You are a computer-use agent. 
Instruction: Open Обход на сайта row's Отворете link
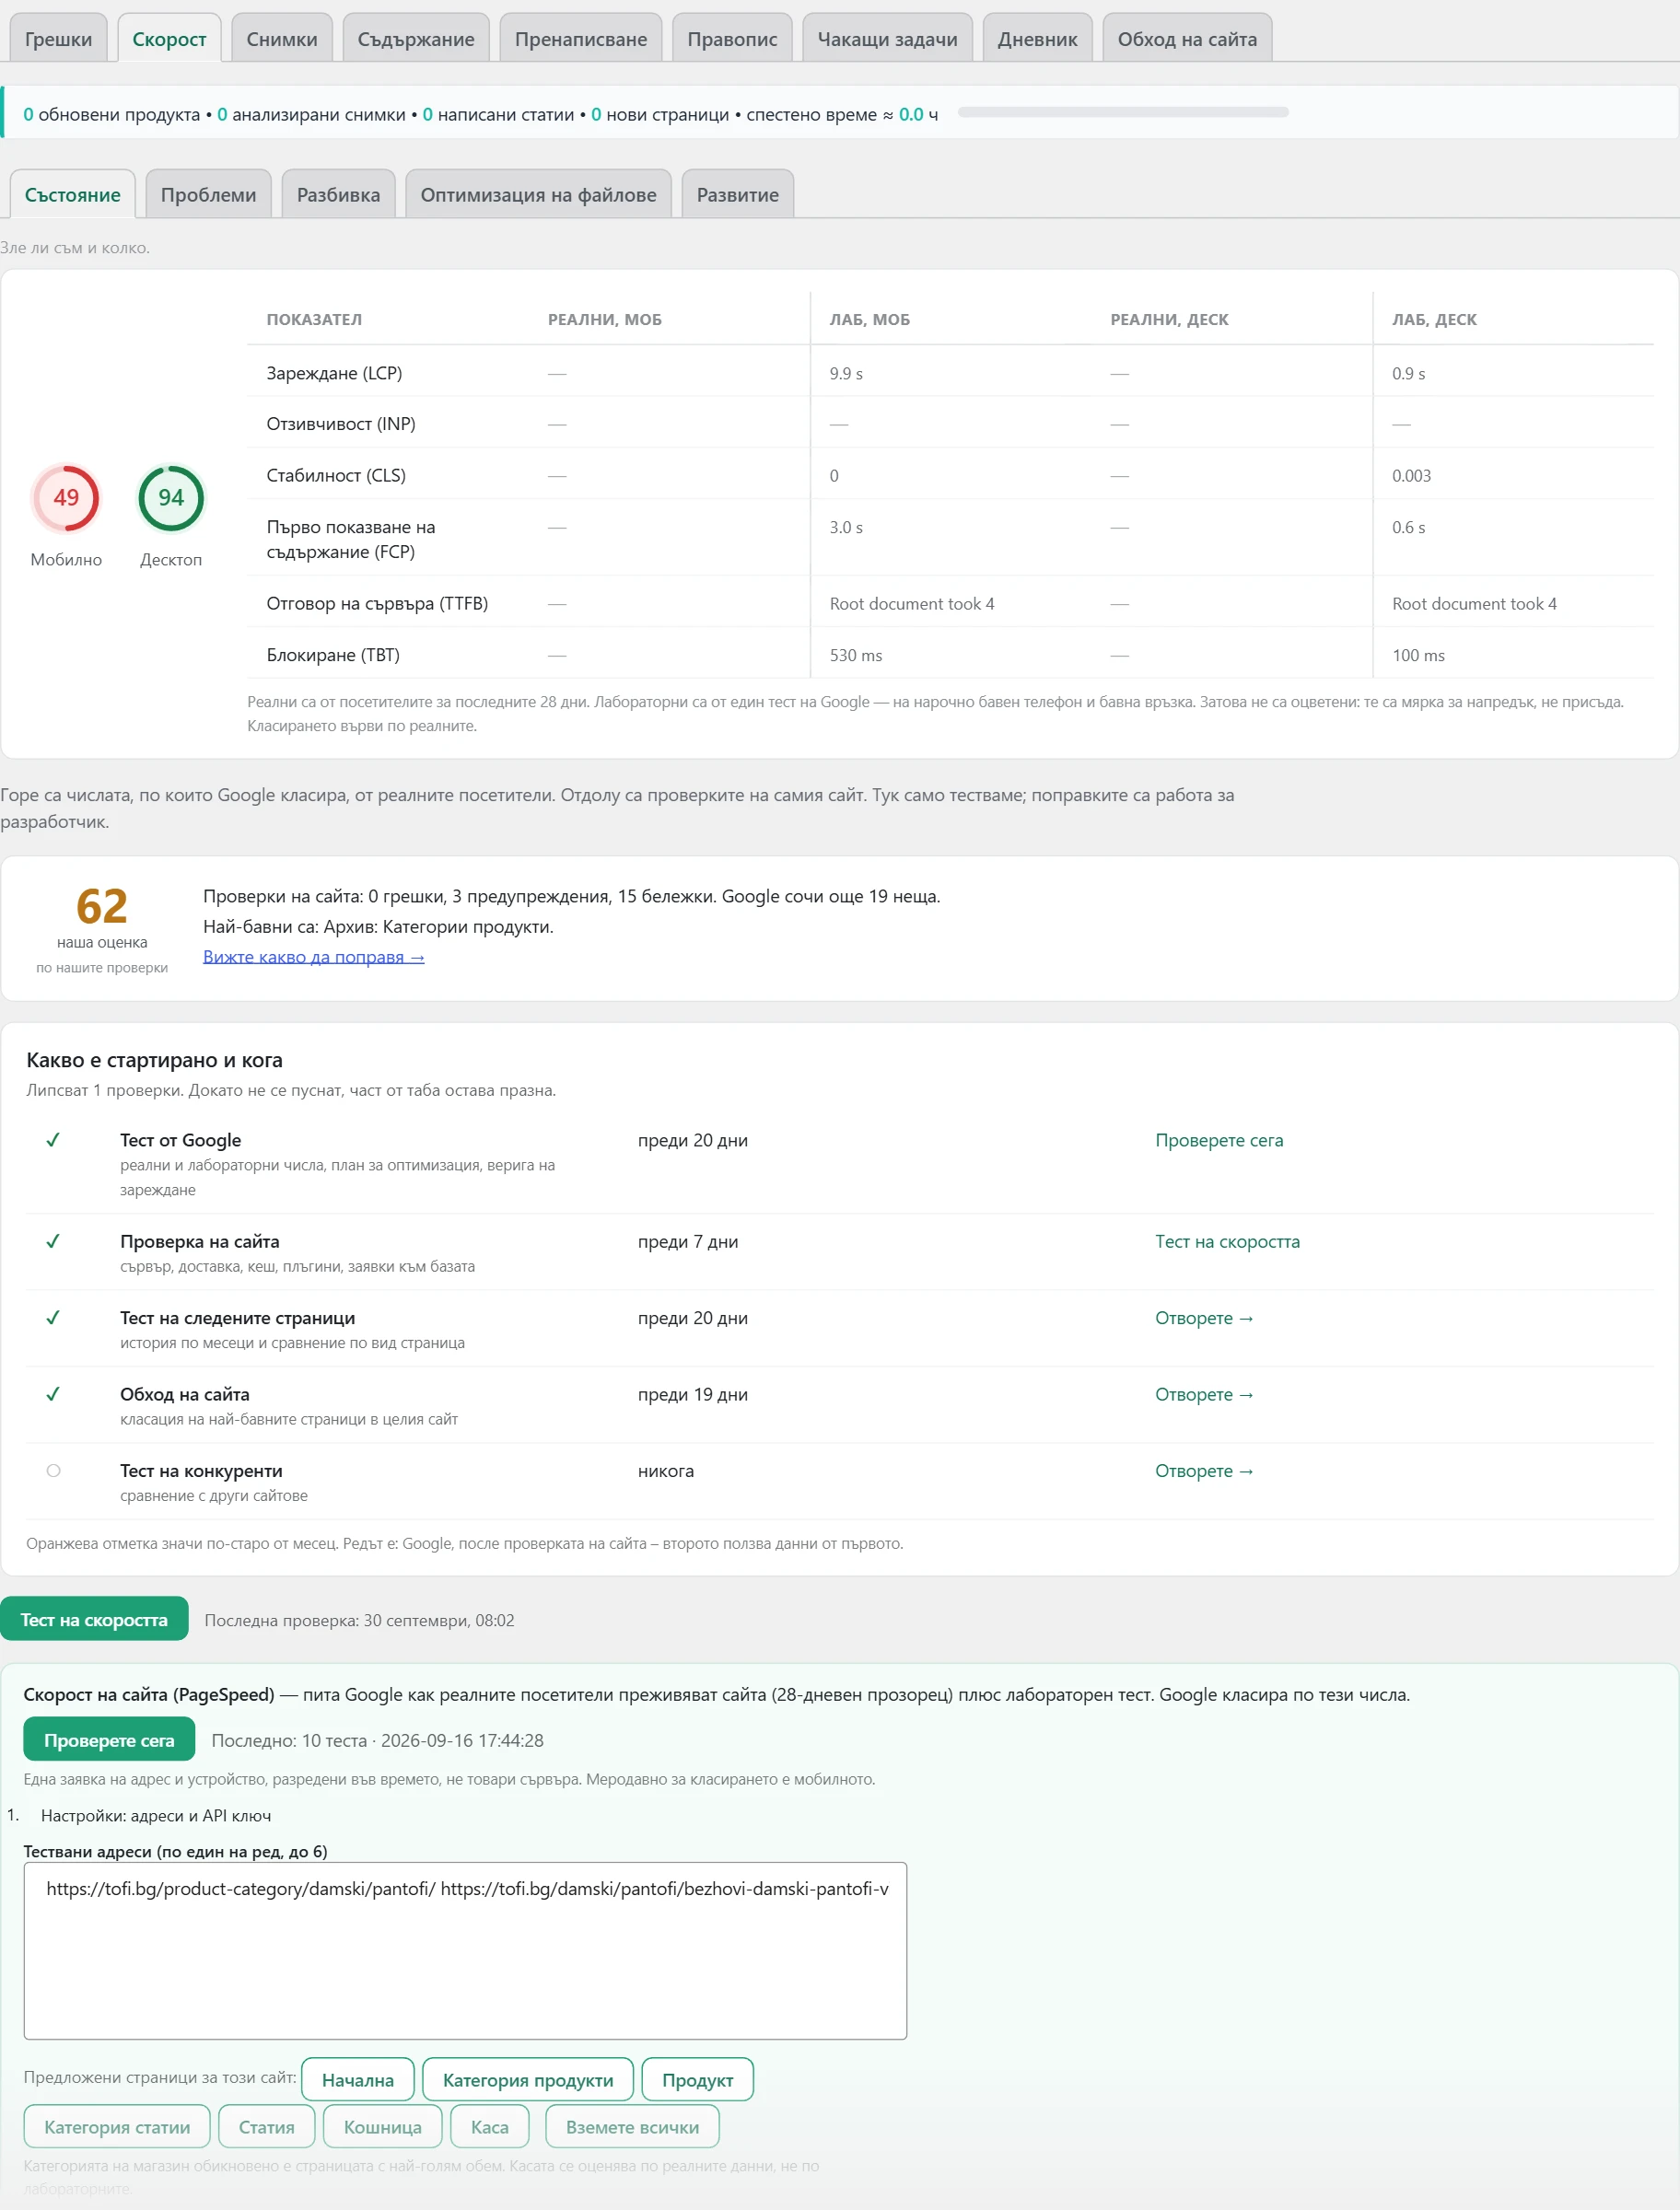[x=1204, y=1394]
